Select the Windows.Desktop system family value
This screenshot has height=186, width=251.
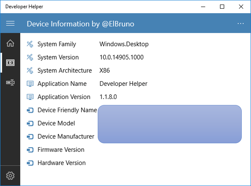(x=124, y=44)
